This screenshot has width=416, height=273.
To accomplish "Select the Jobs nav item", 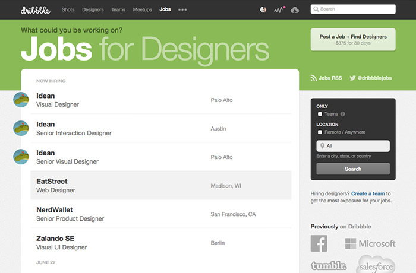I will tap(165, 9).
